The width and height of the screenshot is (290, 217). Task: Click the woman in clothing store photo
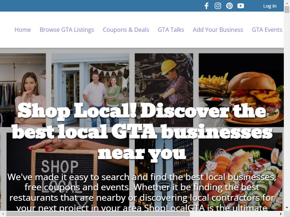point(23,90)
